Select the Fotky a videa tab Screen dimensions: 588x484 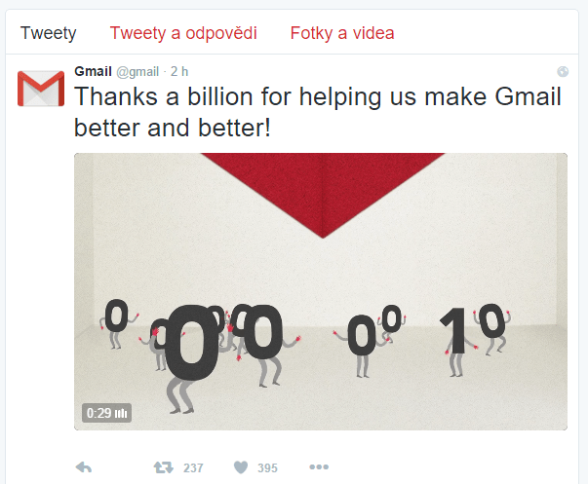342,33
